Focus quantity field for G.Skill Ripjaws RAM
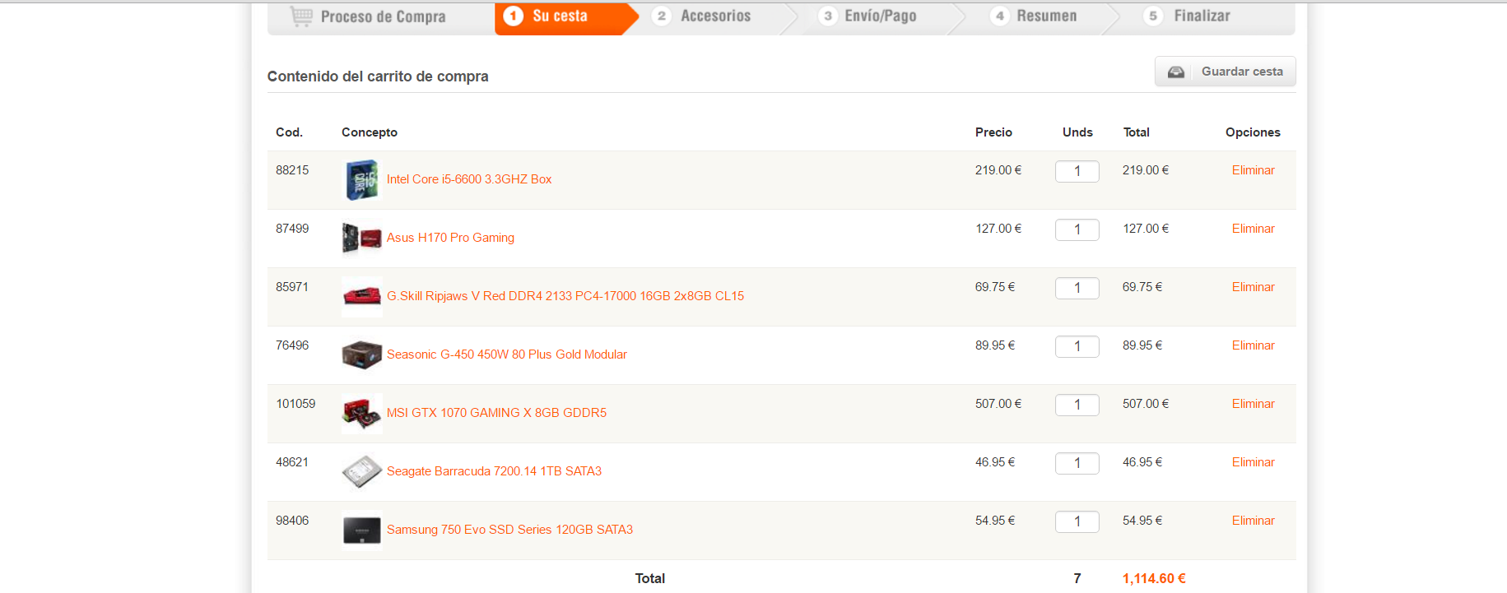 point(1077,288)
